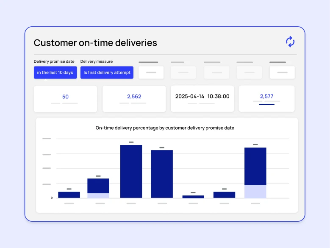The height and width of the screenshot is (248, 330).
Task: Click the light segment of the rightmost bar
Action: [x=255, y=192]
